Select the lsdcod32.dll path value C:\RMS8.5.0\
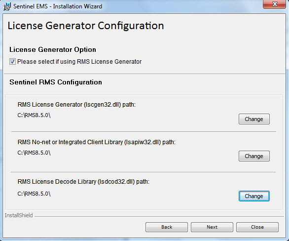The image size is (289, 241). click(34, 194)
